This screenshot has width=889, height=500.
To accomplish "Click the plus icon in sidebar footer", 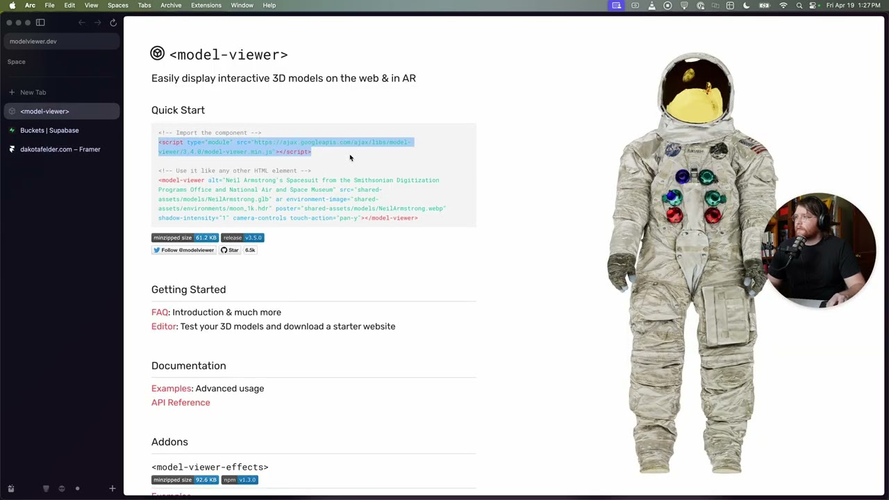I will tap(112, 489).
